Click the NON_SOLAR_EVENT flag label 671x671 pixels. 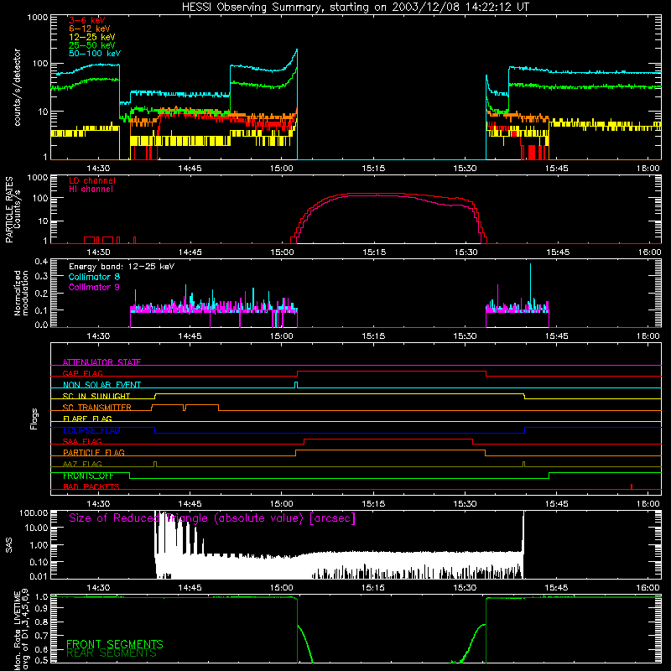[101, 385]
